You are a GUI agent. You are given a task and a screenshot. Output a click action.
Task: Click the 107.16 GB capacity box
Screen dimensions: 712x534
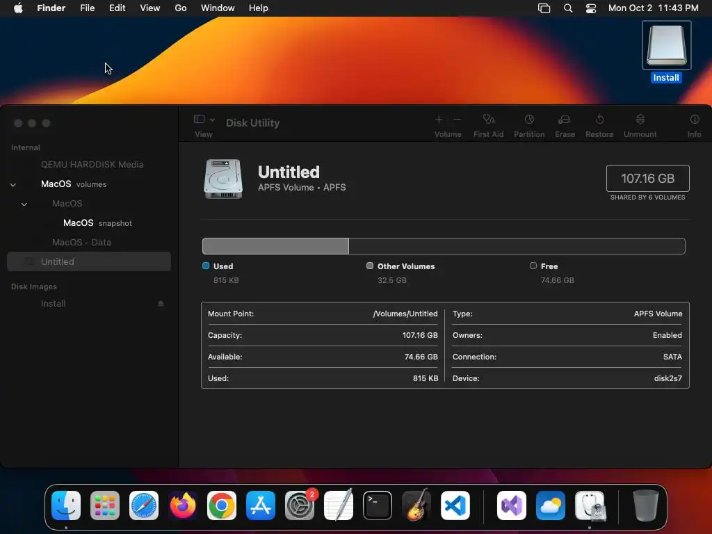(647, 178)
